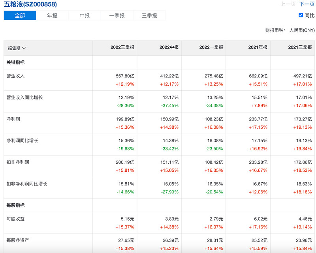Select the 2022三季报 column header

[x=122, y=47]
